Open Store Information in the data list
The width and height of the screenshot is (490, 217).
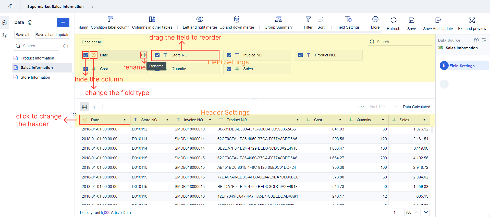(x=35, y=77)
